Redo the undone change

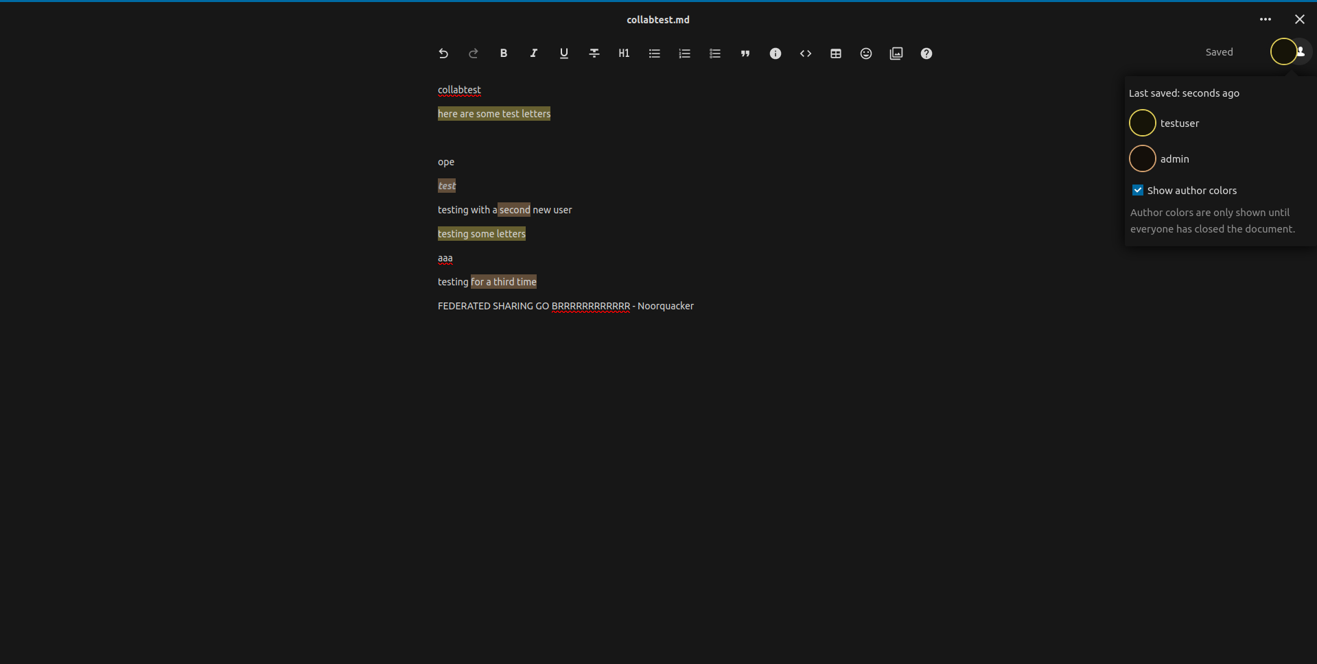click(x=474, y=53)
